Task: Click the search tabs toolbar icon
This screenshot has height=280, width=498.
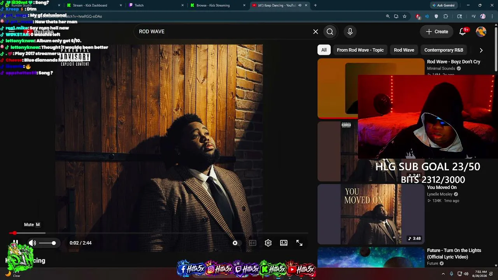Action: click(459, 16)
